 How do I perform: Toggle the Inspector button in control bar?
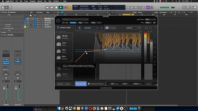[6, 7]
